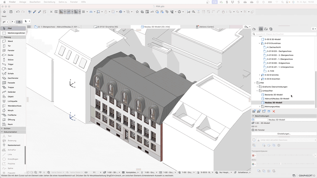Open the Abbruch/Neubau 3D-Modell view

coord(277,99)
